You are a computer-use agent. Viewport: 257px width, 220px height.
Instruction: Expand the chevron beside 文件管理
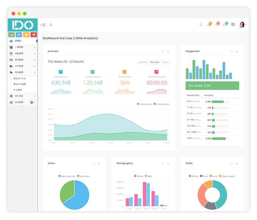pos(35,66)
